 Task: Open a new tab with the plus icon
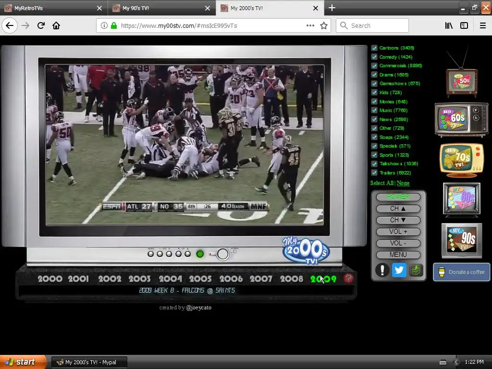click(x=332, y=8)
